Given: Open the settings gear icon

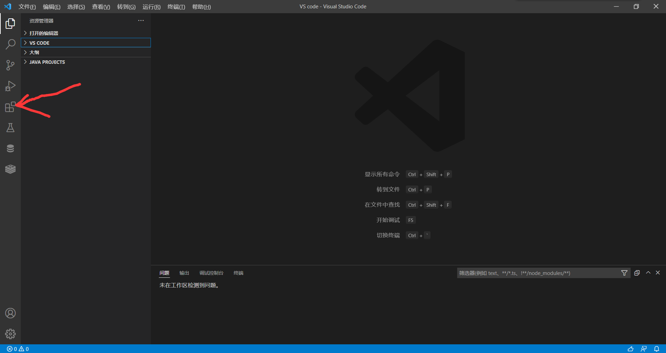Looking at the screenshot, I should coord(10,334).
